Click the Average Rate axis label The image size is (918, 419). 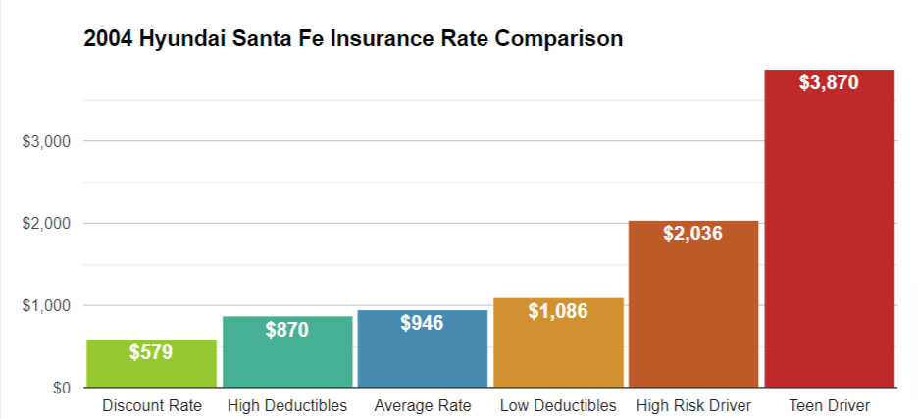coord(423,405)
